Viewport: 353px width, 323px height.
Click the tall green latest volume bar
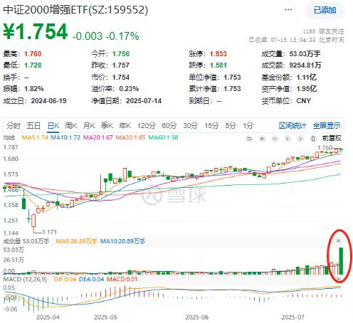pyautogui.click(x=341, y=261)
